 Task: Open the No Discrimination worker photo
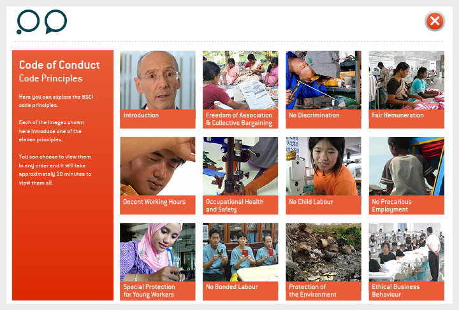(323, 80)
